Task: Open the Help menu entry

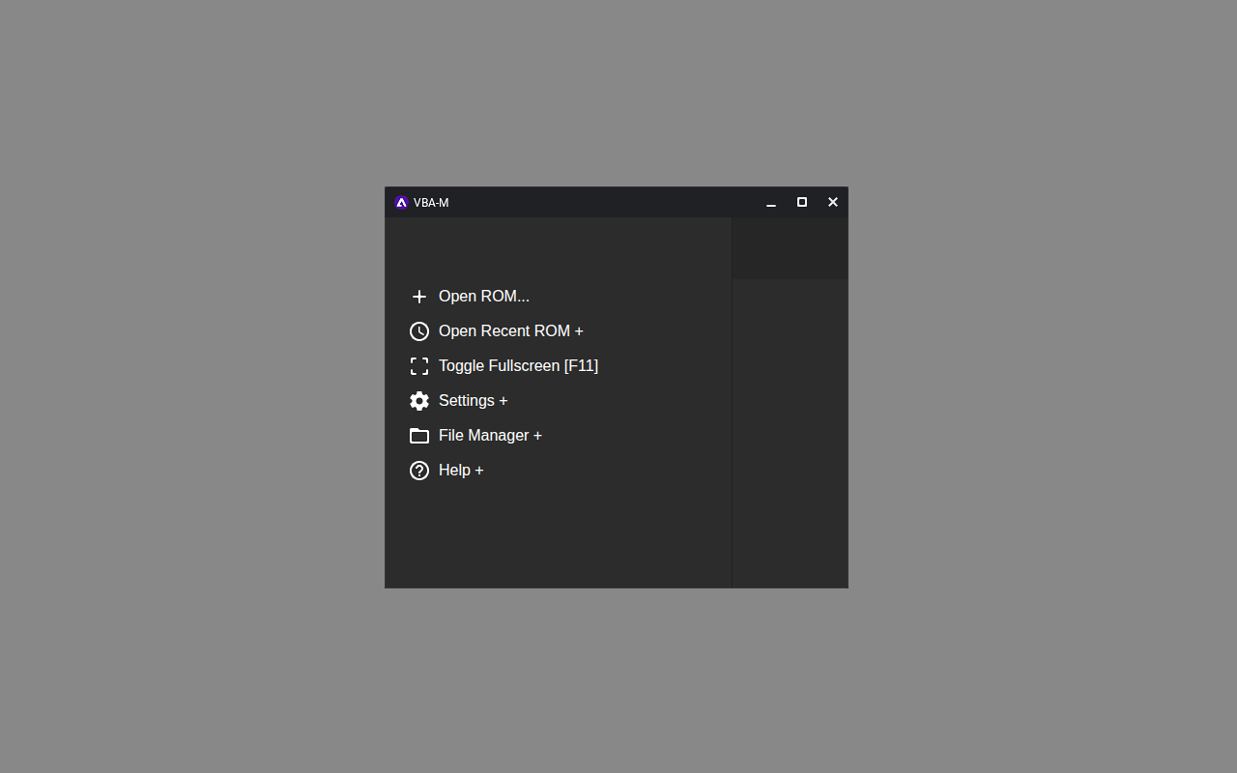Action: point(454,470)
